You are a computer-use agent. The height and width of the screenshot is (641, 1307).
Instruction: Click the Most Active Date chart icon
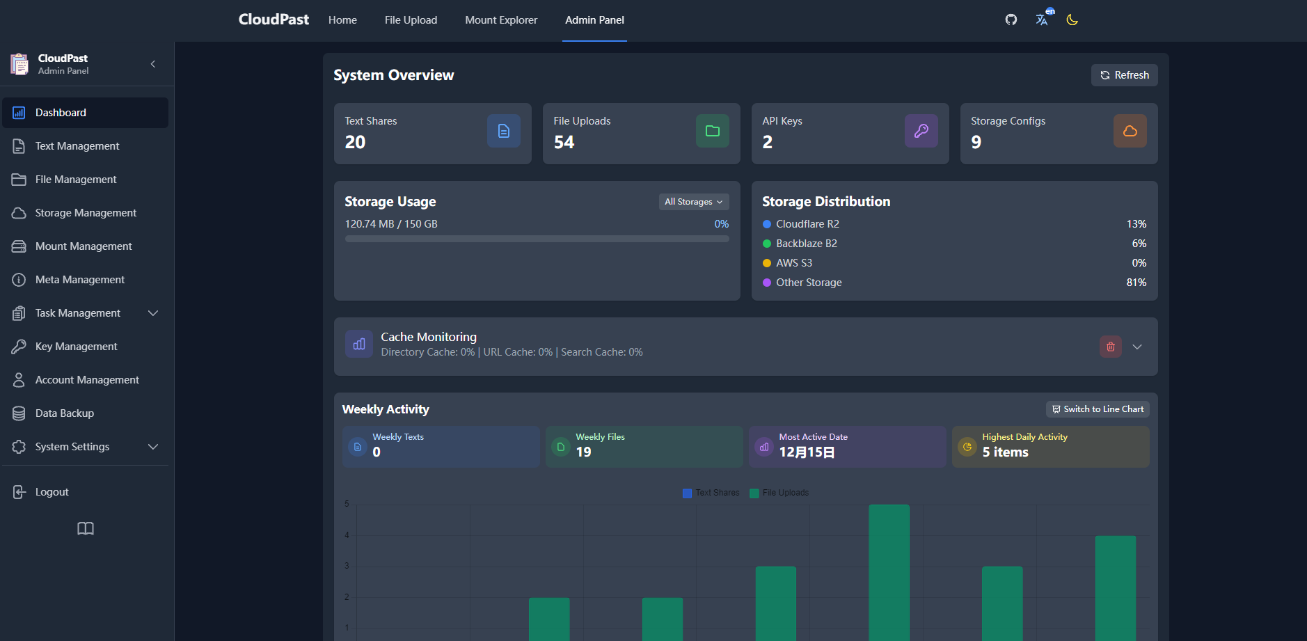[x=764, y=447]
